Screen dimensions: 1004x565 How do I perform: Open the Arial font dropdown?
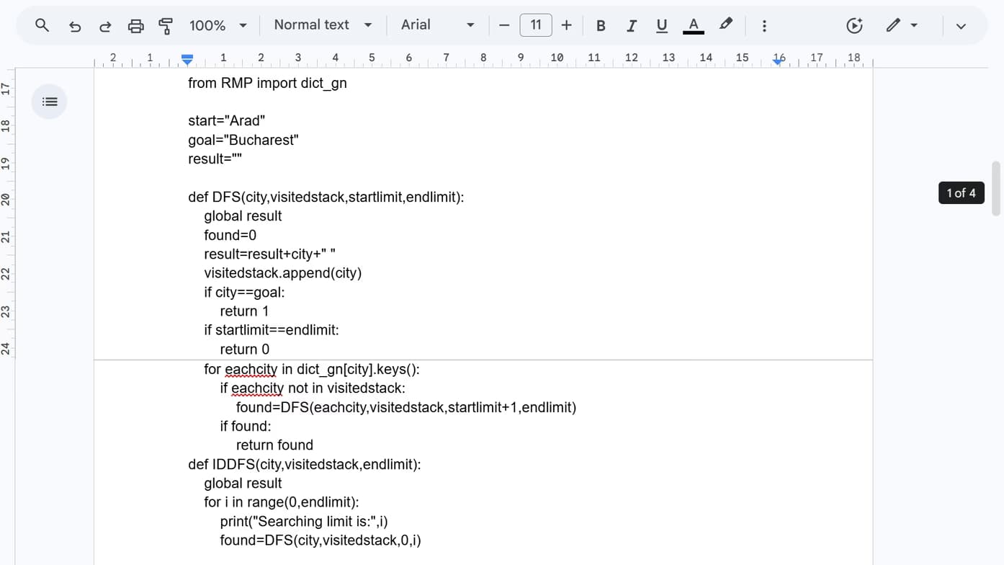(438, 25)
